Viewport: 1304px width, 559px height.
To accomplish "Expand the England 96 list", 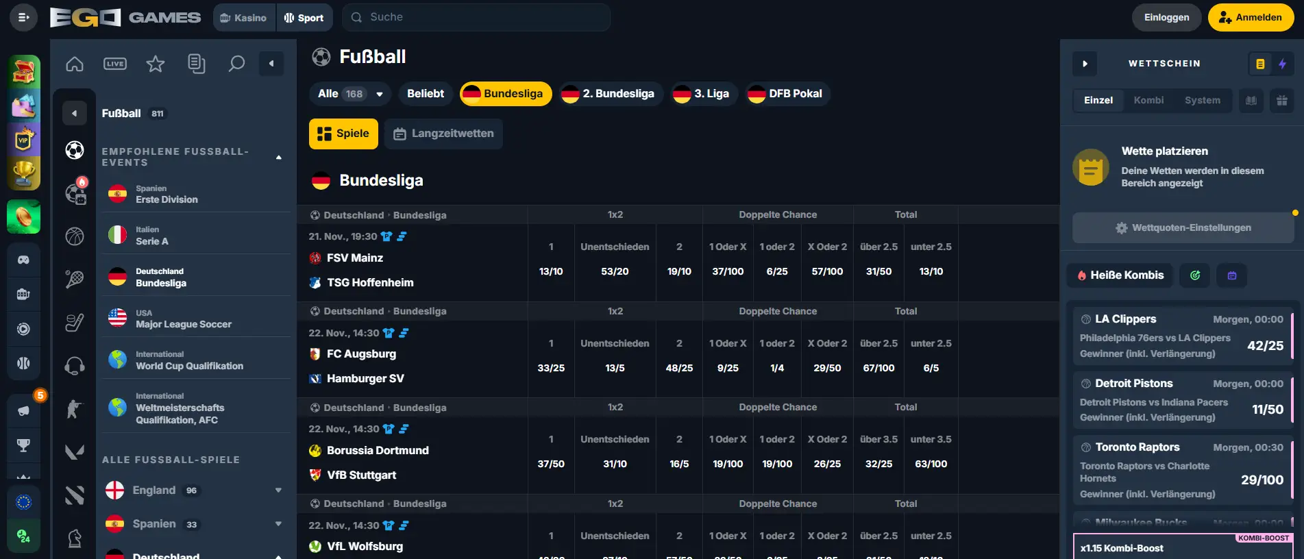I will [194, 490].
